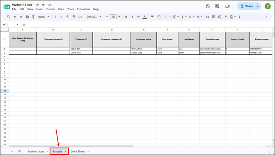This screenshot has width=275, height=155.
Task: Toggle italic formatting
Action: click(132, 17)
